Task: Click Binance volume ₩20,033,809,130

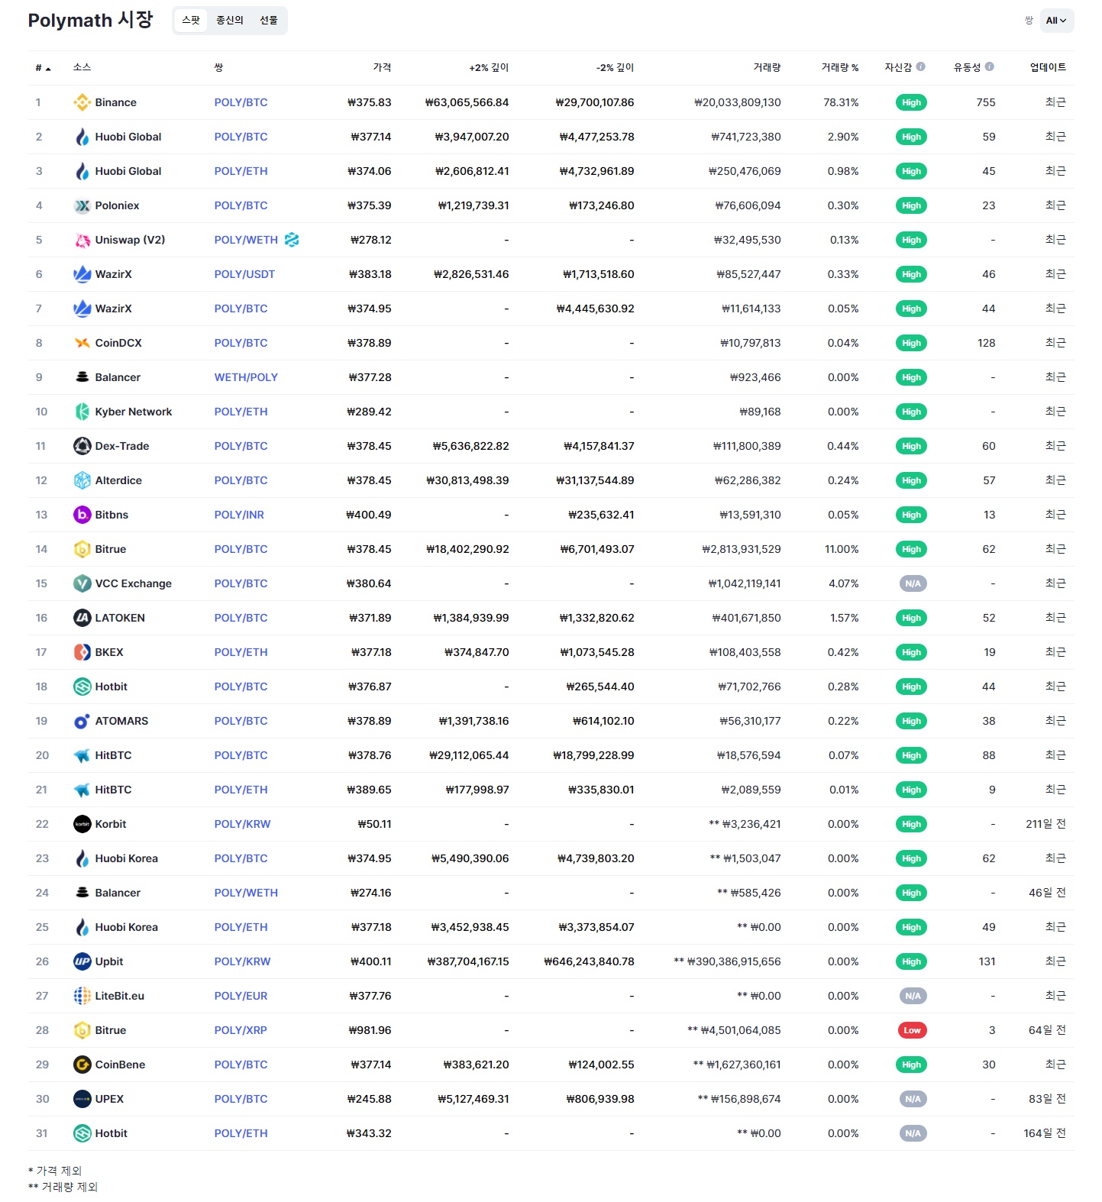Action: [x=737, y=102]
